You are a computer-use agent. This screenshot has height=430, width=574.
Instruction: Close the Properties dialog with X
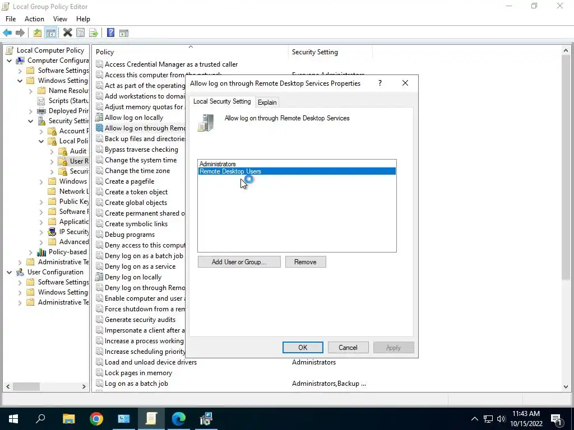pyautogui.click(x=405, y=83)
